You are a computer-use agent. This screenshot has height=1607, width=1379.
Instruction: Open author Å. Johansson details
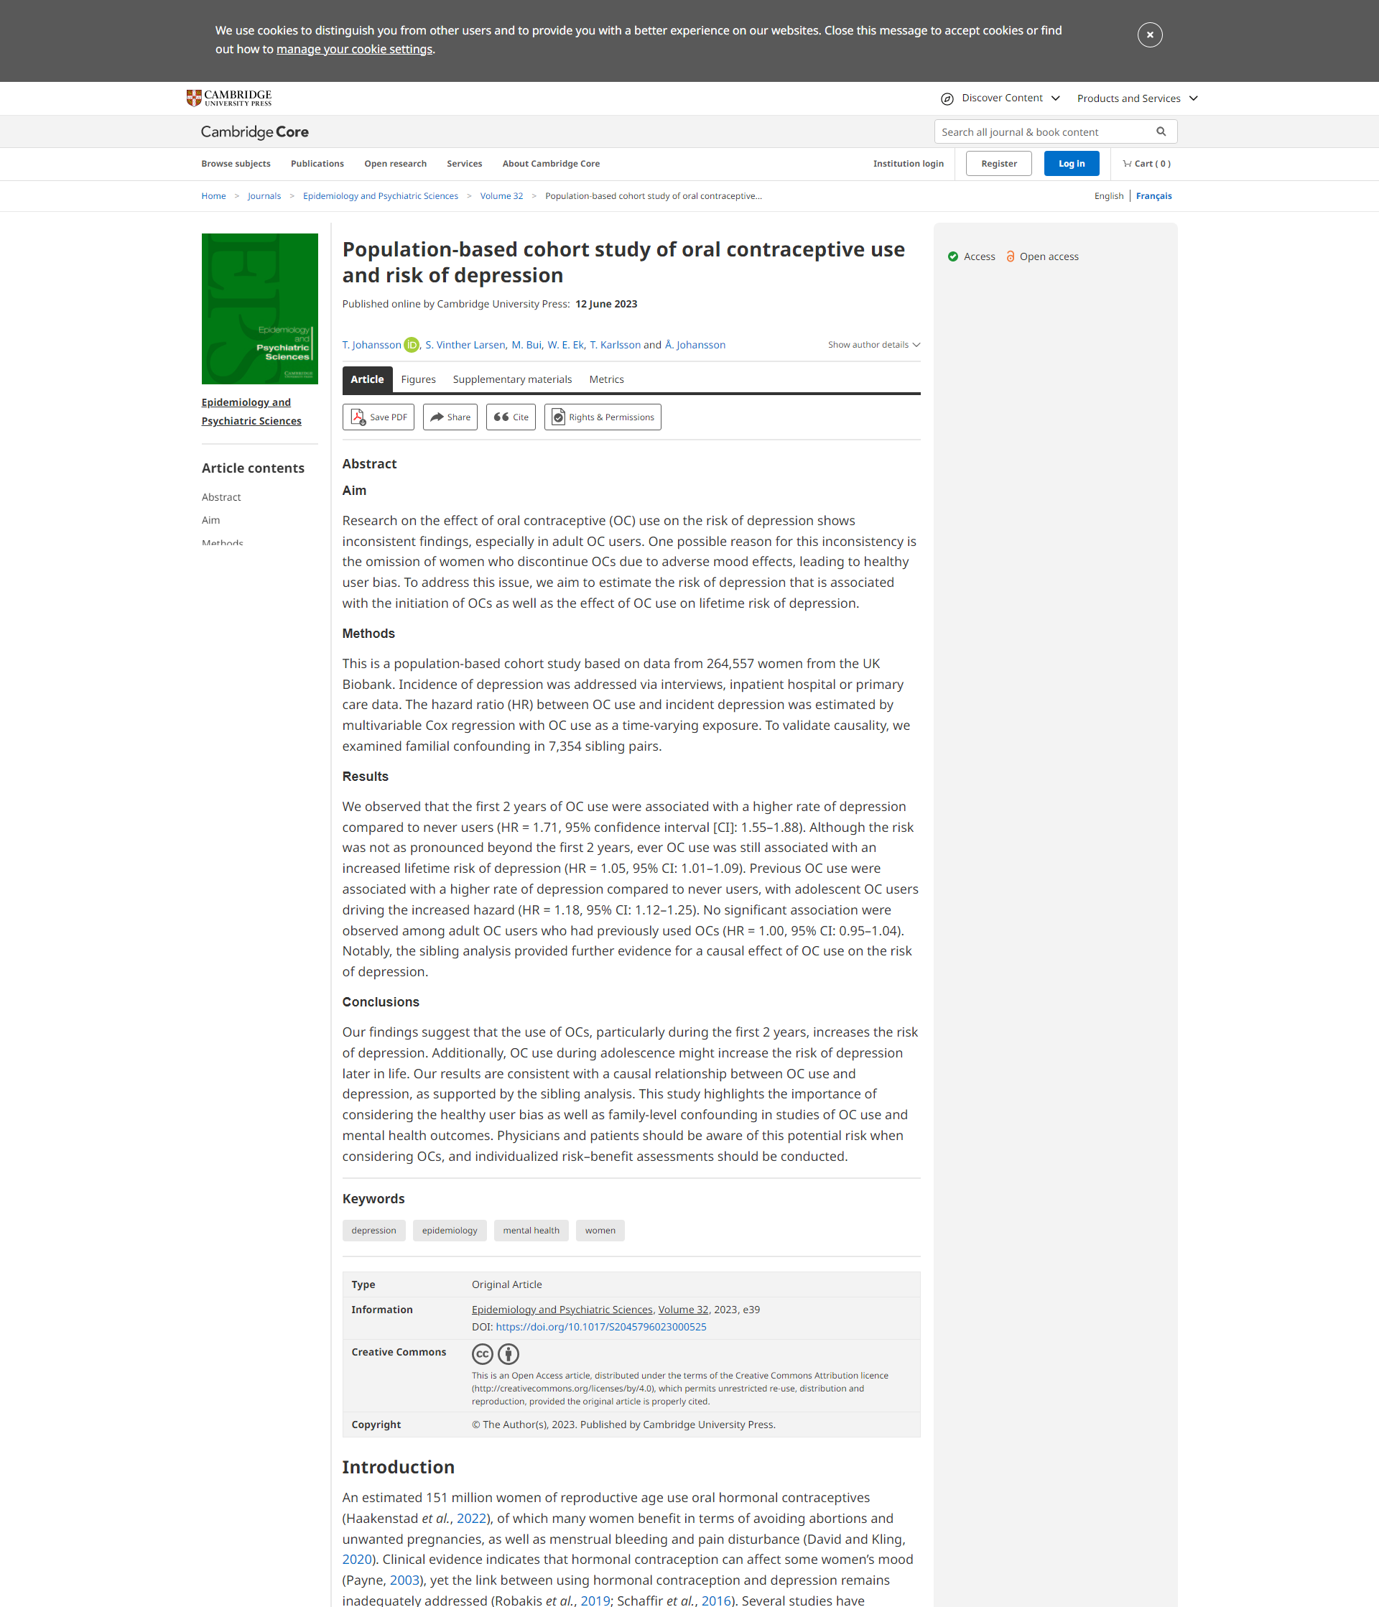[x=695, y=345]
